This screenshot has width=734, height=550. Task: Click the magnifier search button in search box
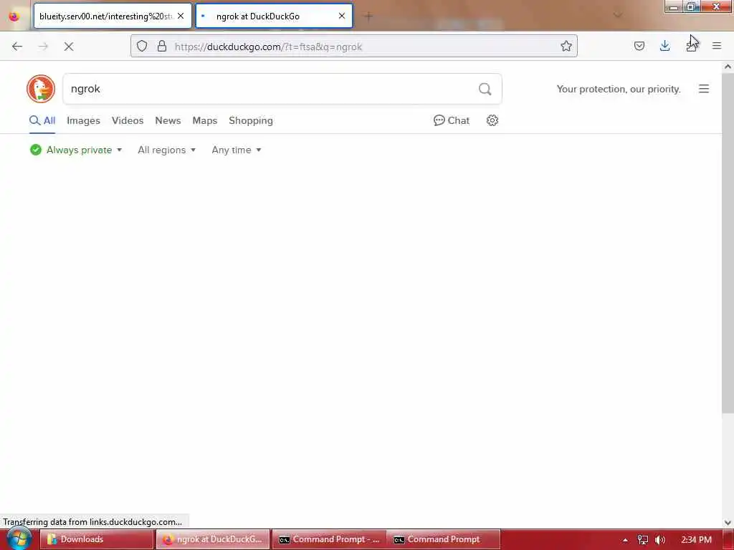click(485, 89)
